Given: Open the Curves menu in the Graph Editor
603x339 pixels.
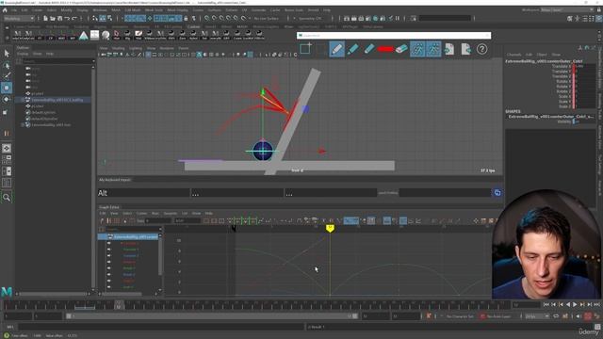Looking at the screenshot, I should (141, 214).
